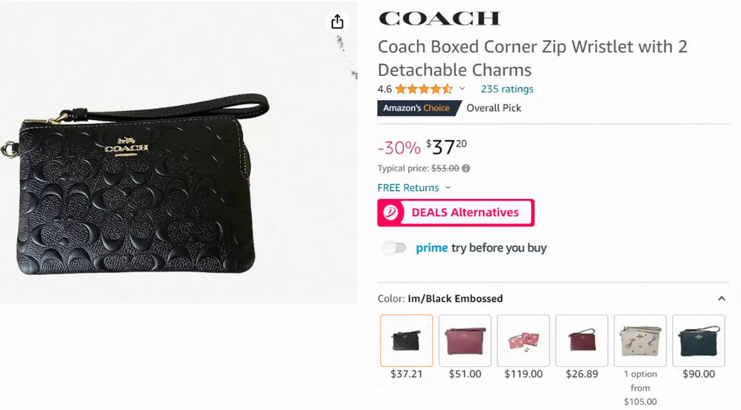The image size is (741, 410).
Task: Select the $51.00 mauve wristlet swatch
Action: (x=465, y=340)
